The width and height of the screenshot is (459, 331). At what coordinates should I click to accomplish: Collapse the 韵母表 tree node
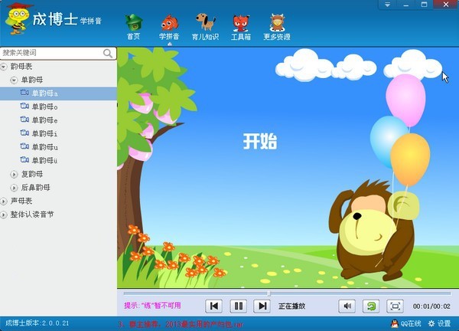click(x=4, y=67)
